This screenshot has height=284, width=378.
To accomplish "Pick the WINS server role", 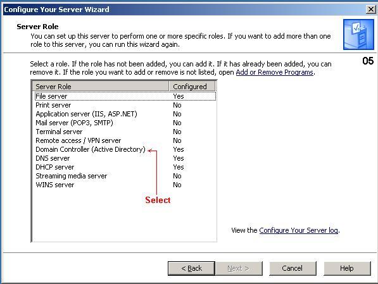I will 125,185.
